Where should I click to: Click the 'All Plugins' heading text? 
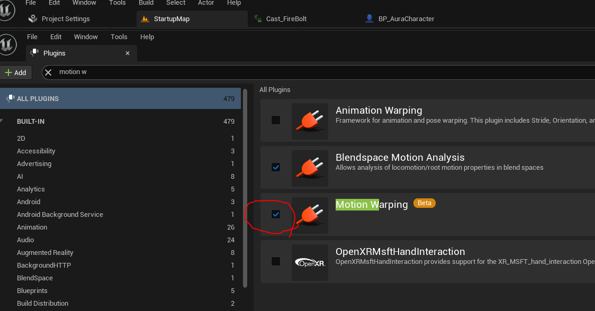(275, 90)
